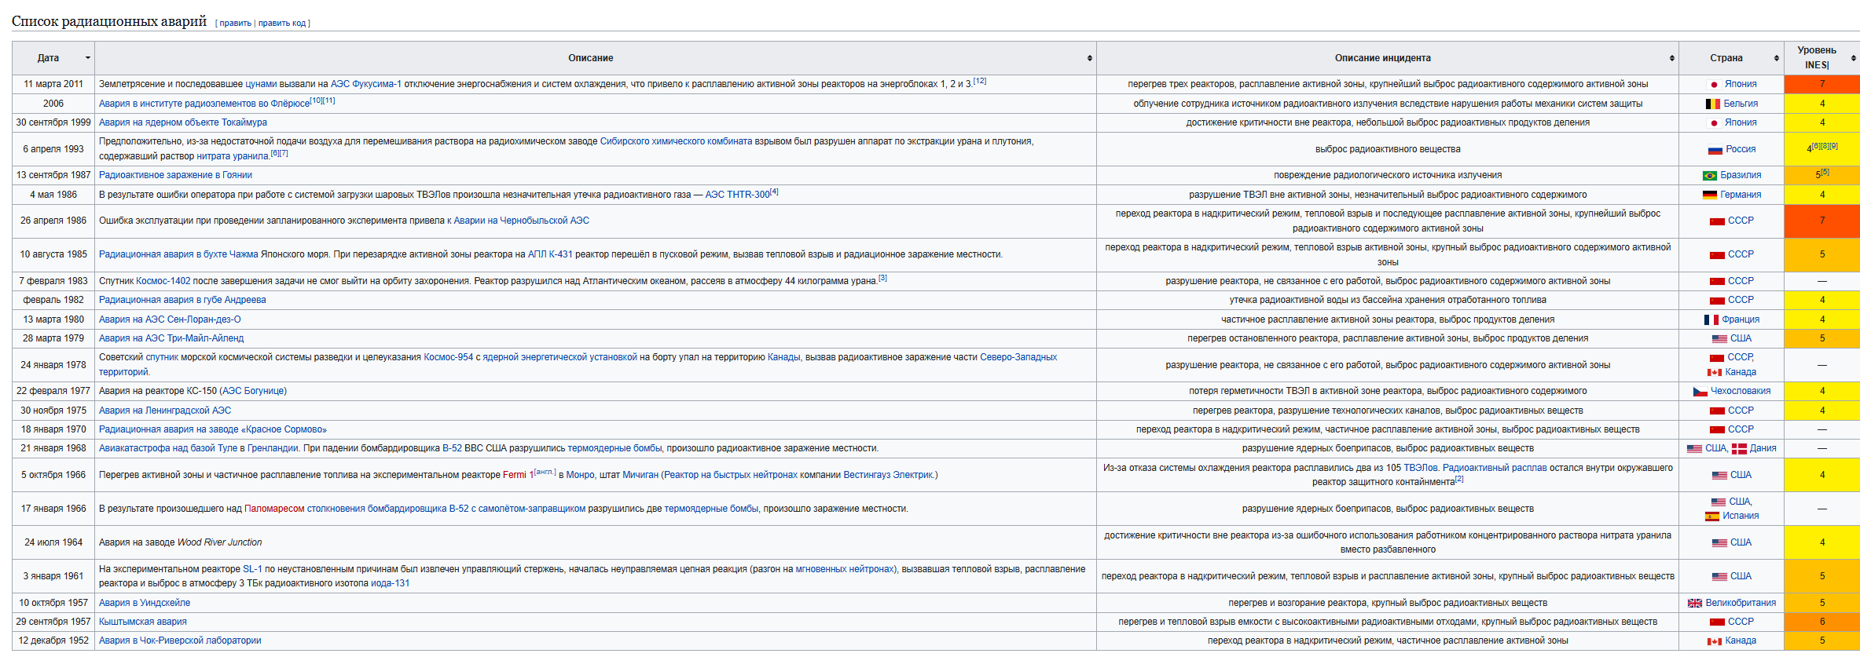
Task: Open Паломаресом link
Action: coord(274,509)
